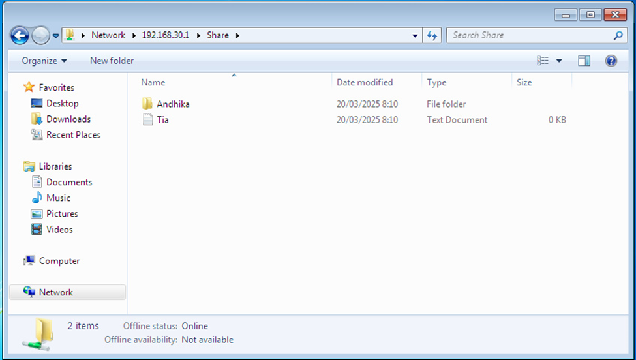The width and height of the screenshot is (636, 360).
Task: Select the Share breadcrumb segment
Action: tap(218, 35)
